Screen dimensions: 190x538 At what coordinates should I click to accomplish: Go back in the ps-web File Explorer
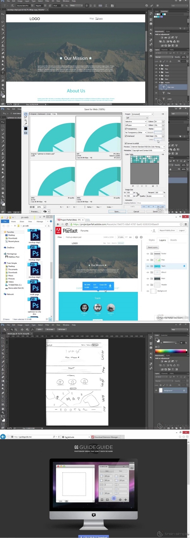[3, 226]
